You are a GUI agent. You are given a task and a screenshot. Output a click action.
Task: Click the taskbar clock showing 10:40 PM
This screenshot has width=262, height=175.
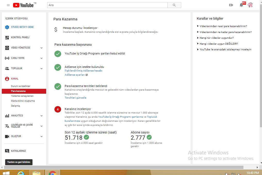(253, 173)
